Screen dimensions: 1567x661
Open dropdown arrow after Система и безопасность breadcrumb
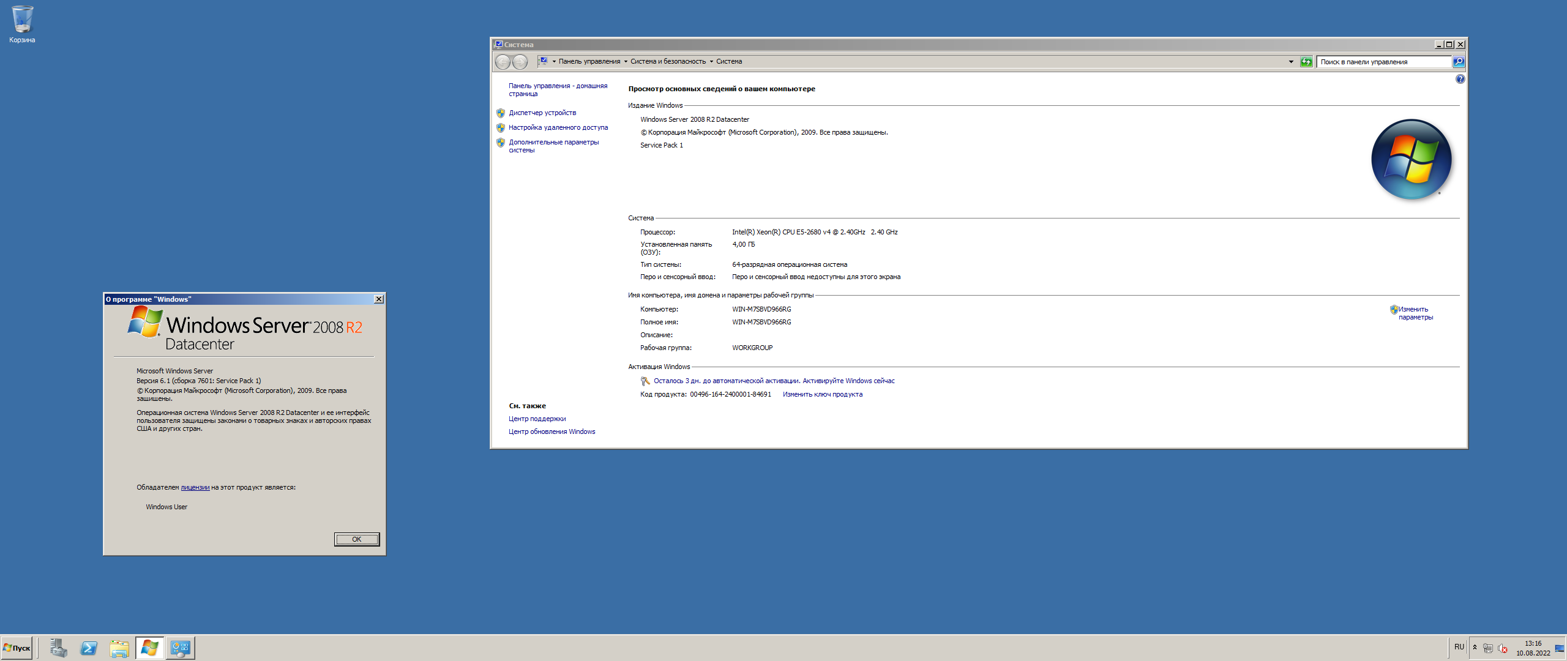(x=711, y=62)
